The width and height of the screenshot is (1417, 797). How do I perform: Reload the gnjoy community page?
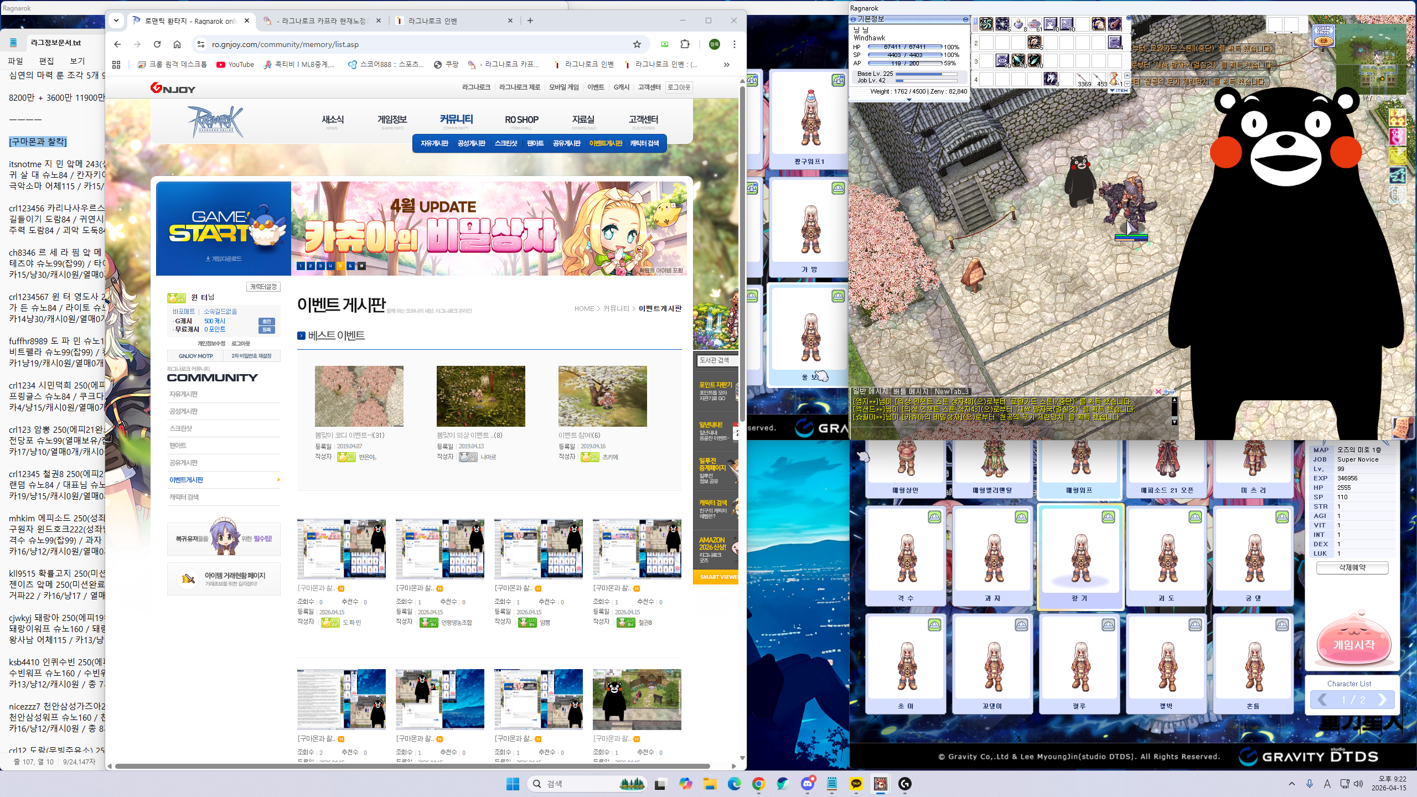(157, 44)
